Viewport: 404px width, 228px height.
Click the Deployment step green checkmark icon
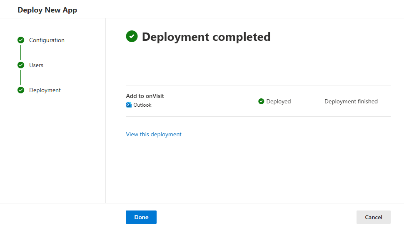(x=21, y=90)
